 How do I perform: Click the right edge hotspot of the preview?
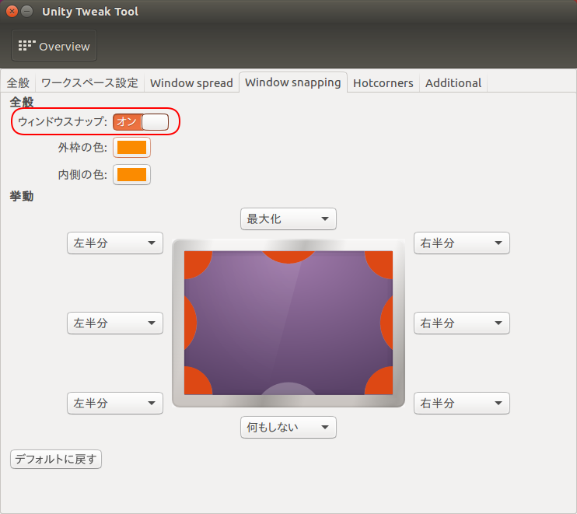click(386, 323)
